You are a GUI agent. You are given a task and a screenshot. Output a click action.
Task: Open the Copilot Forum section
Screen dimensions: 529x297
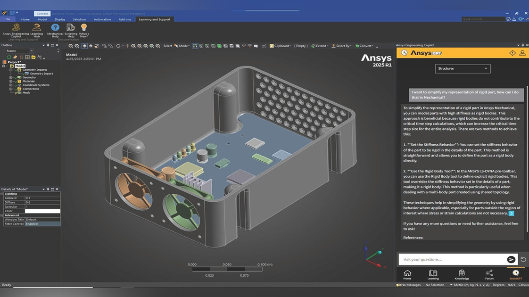(489, 274)
